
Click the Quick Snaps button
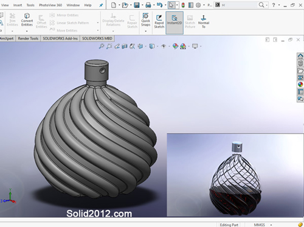[146, 19]
